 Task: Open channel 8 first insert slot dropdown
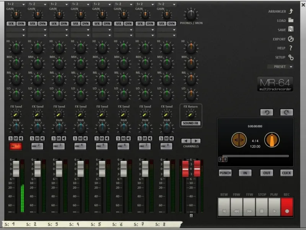point(166,30)
